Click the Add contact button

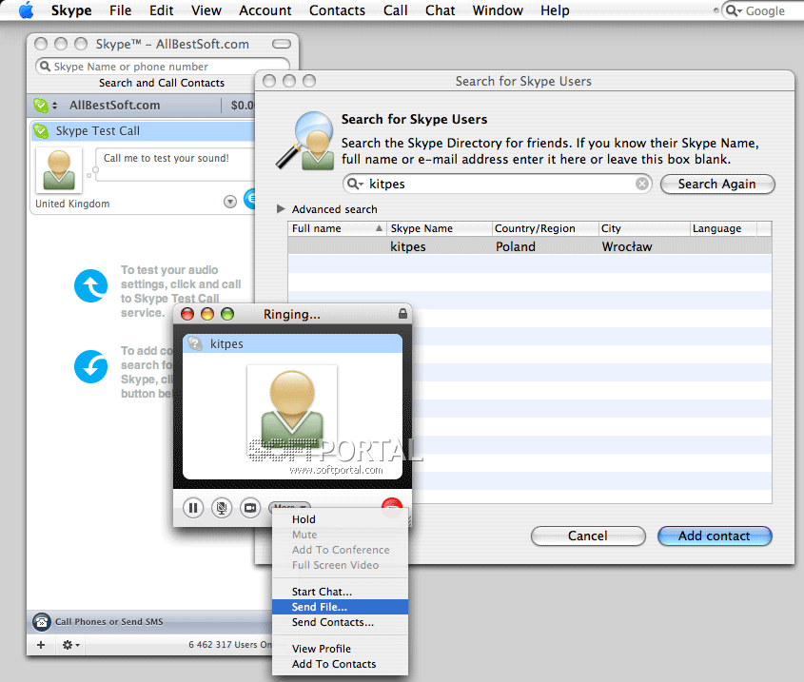pos(715,536)
